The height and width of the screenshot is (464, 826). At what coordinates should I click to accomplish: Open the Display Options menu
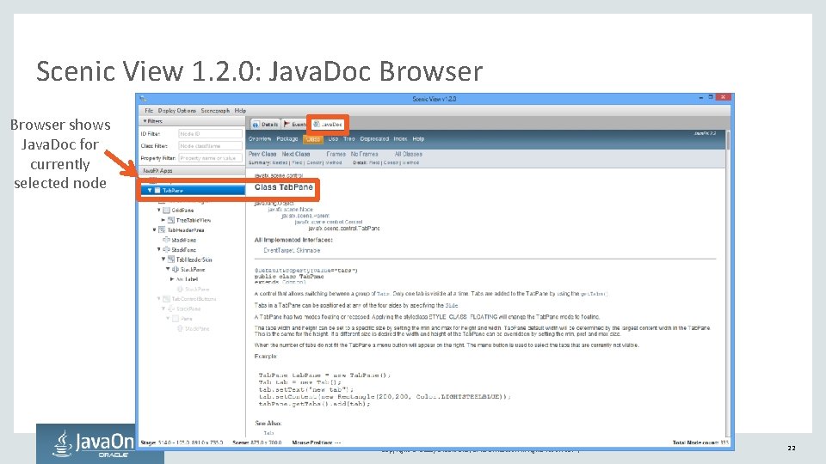176,111
